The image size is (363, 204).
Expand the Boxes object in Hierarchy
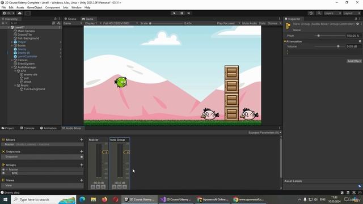click(12, 45)
